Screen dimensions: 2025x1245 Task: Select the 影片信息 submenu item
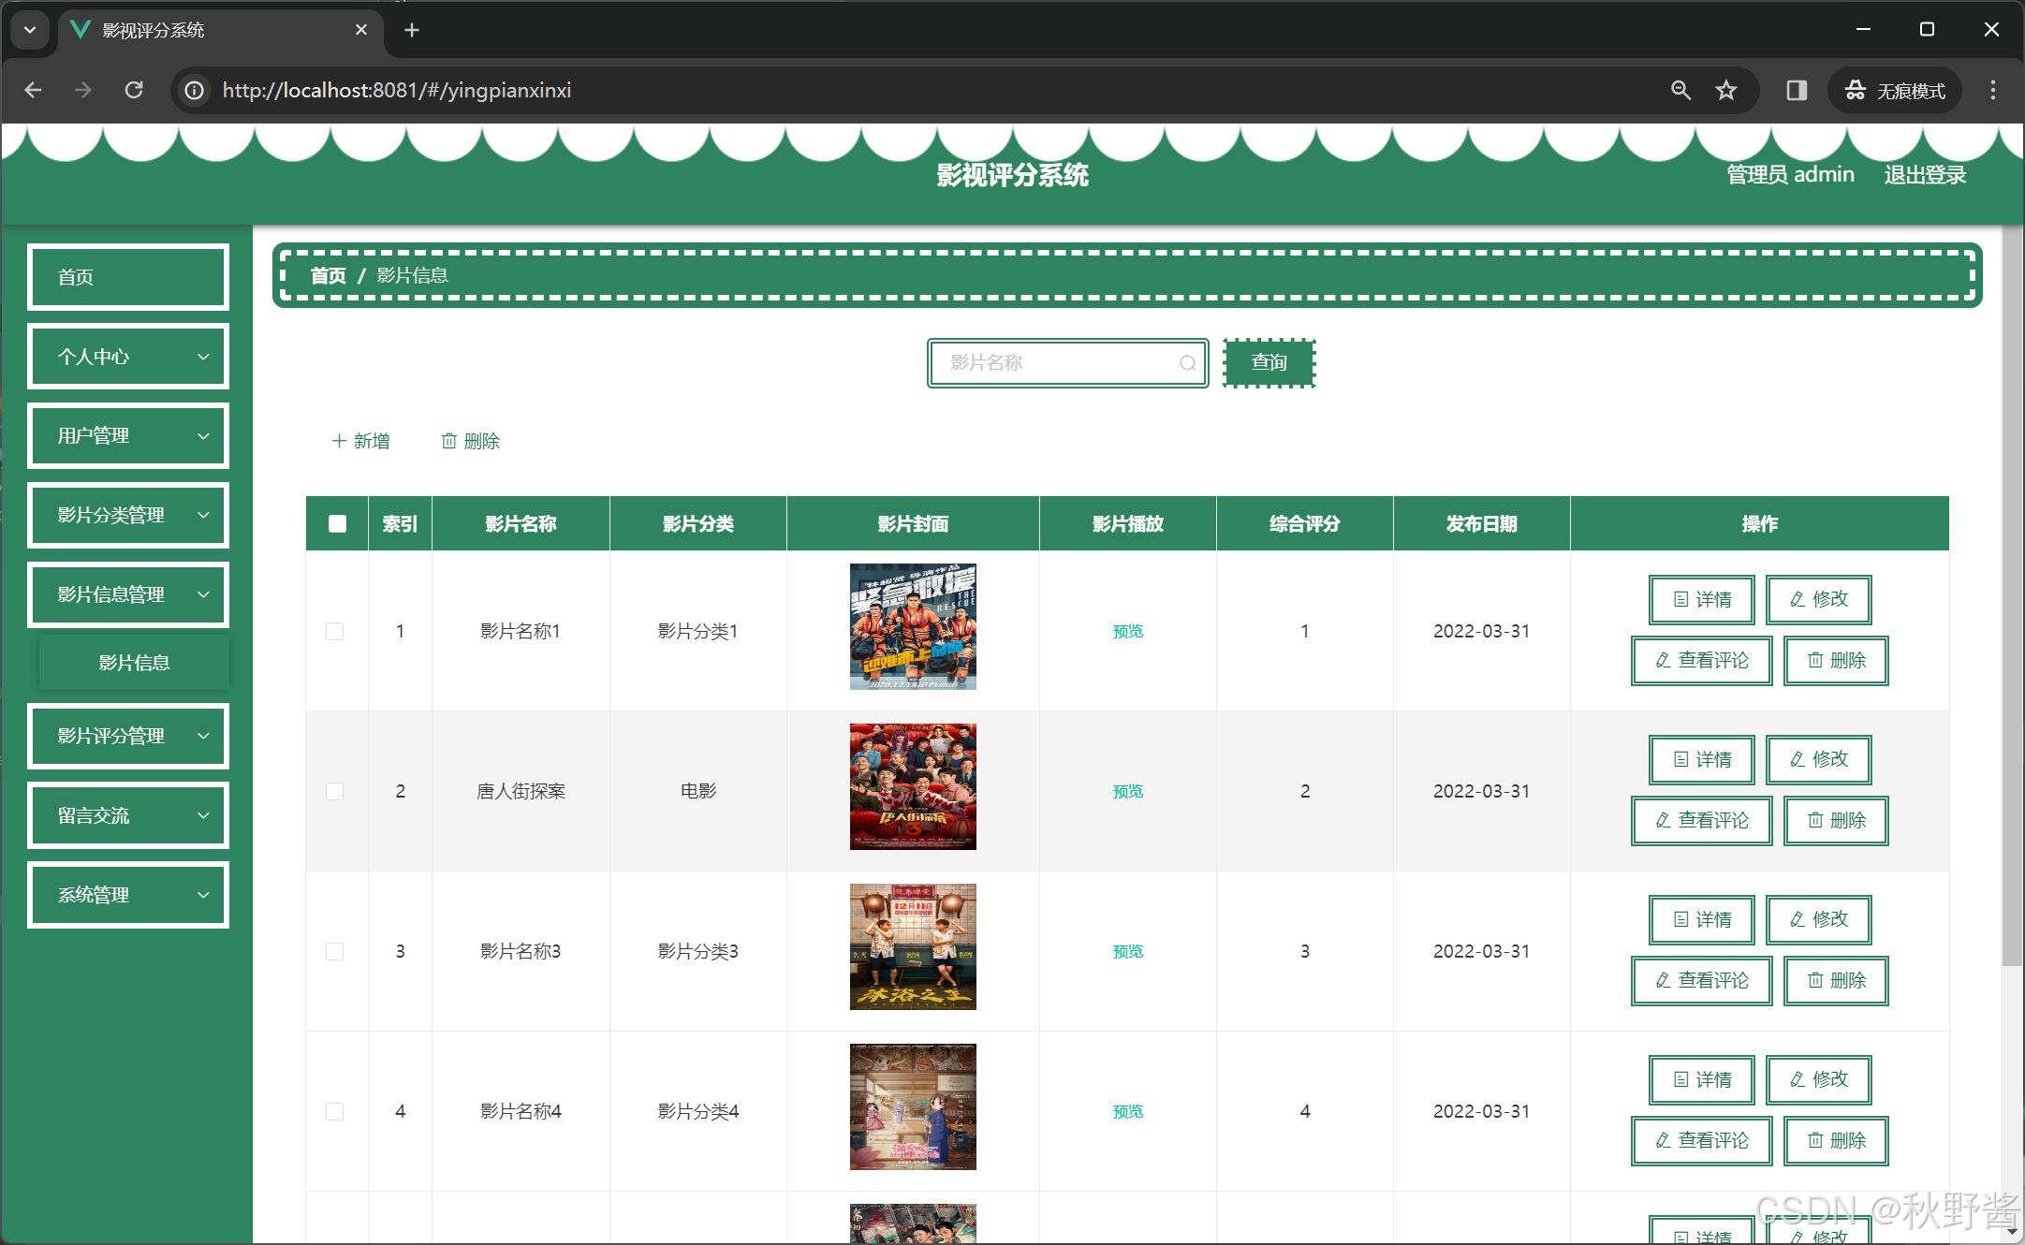[x=134, y=663]
